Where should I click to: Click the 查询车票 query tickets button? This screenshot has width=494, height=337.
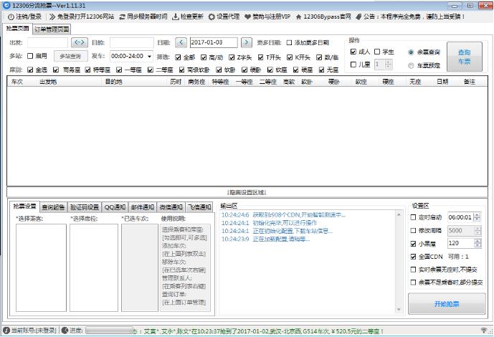[x=464, y=57]
